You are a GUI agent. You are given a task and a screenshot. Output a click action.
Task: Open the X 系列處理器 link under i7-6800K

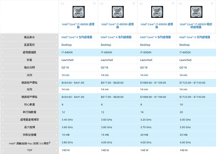77,37
